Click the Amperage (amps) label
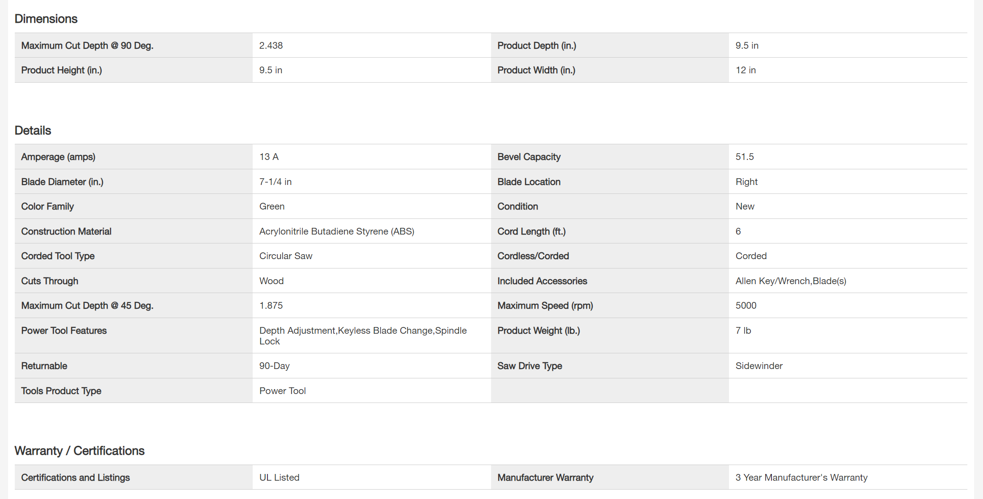 [x=58, y=157]
